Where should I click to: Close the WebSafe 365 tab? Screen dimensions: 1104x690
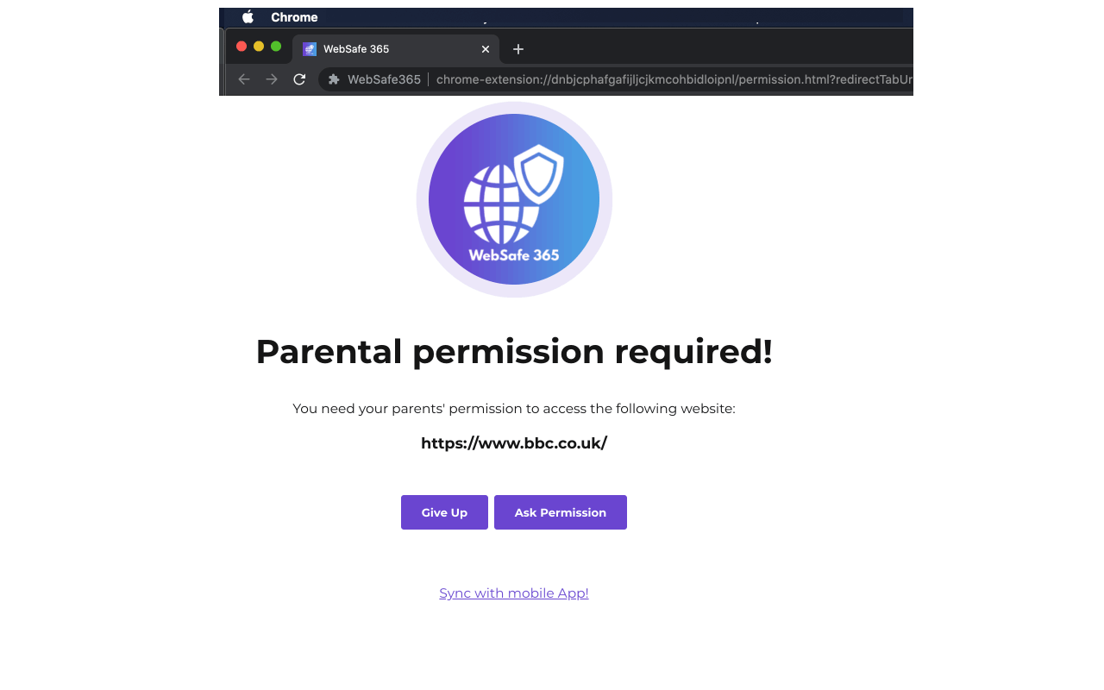[x=486, y=49]
